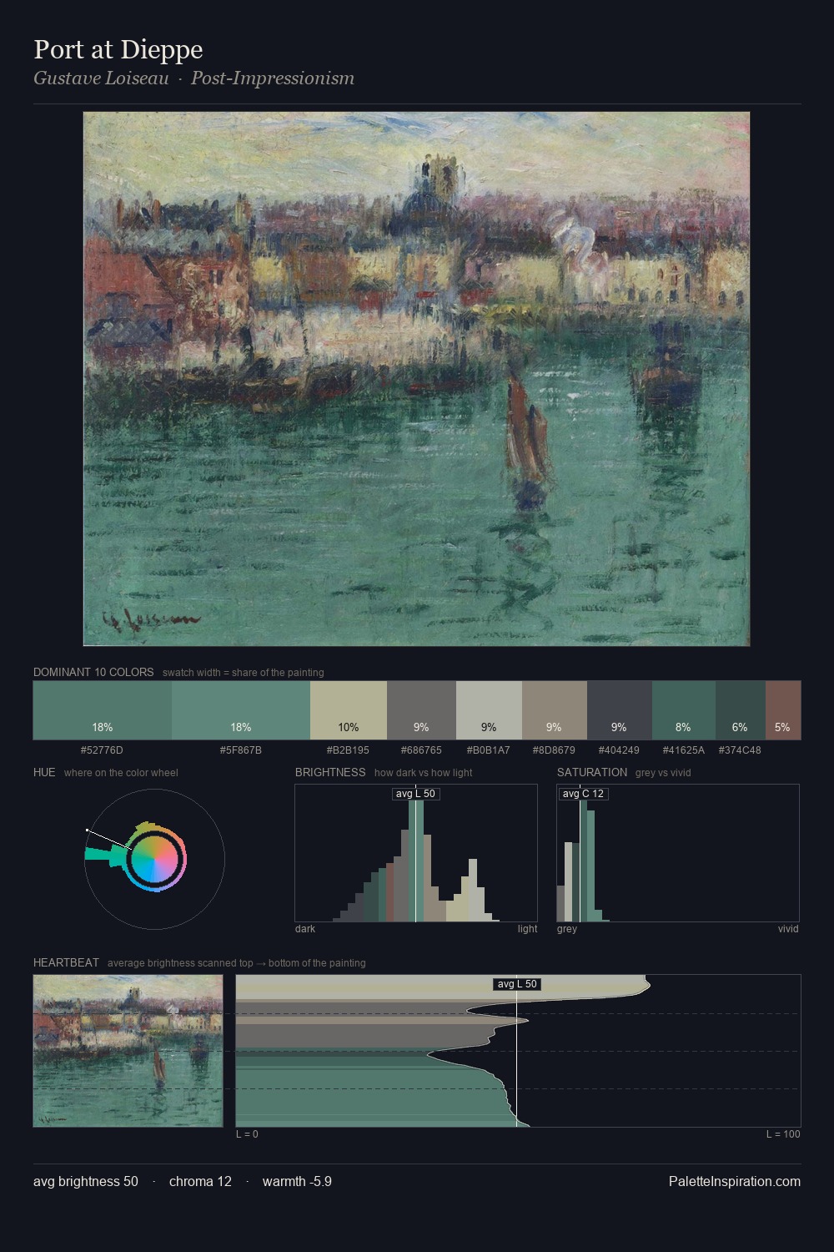
Task: Click the "vivid" axis label
Action: 788,929
